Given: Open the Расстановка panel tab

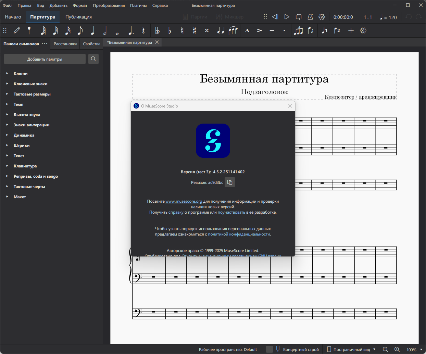Looking at the screenshot, I should (x=65, y=44).
